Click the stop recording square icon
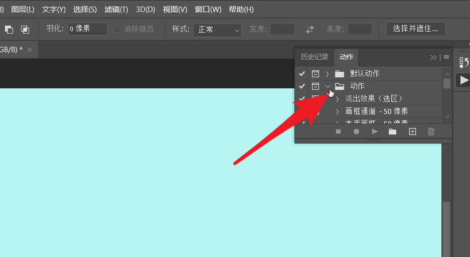The image size is (470, 257). click(339, 132)
